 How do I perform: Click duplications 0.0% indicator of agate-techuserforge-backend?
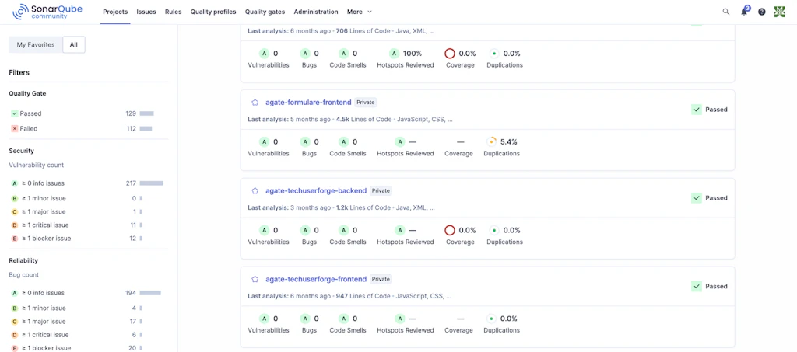494,230
